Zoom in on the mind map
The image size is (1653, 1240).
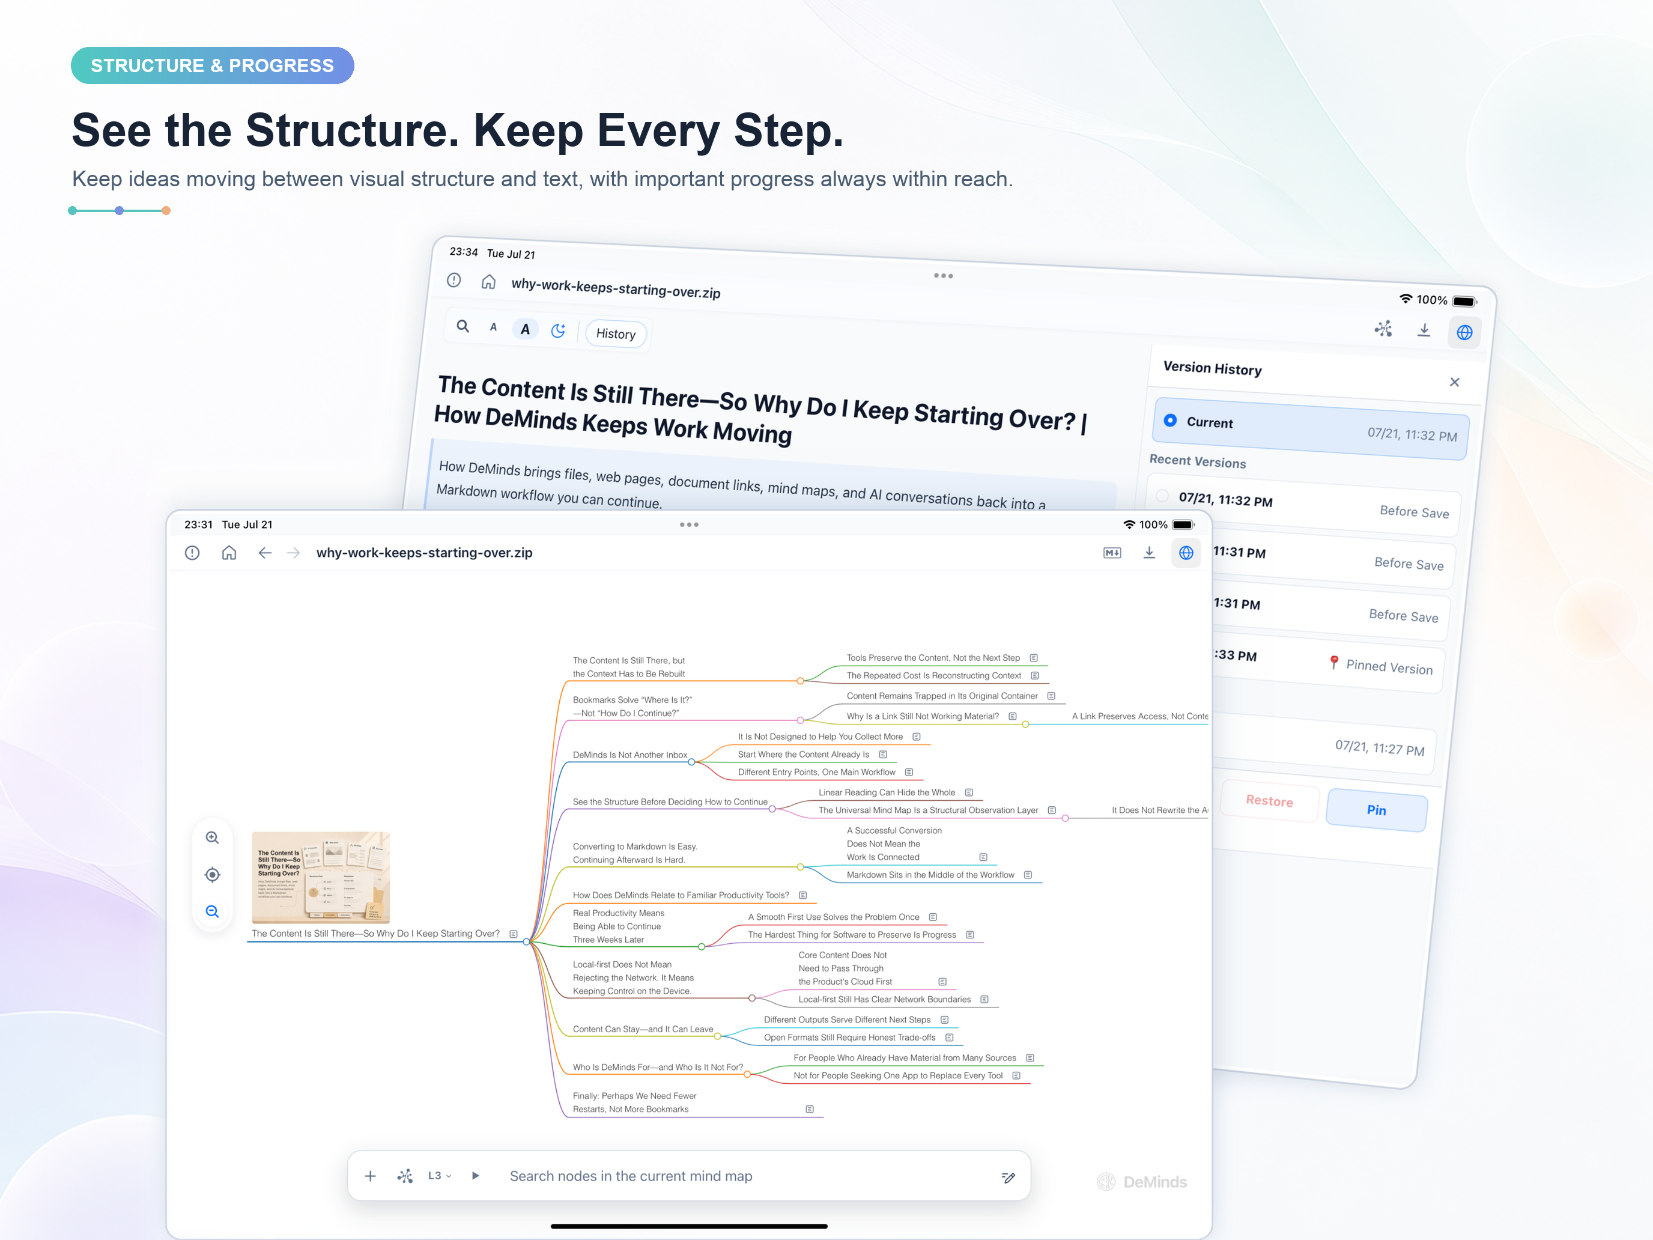click(212, 838)
